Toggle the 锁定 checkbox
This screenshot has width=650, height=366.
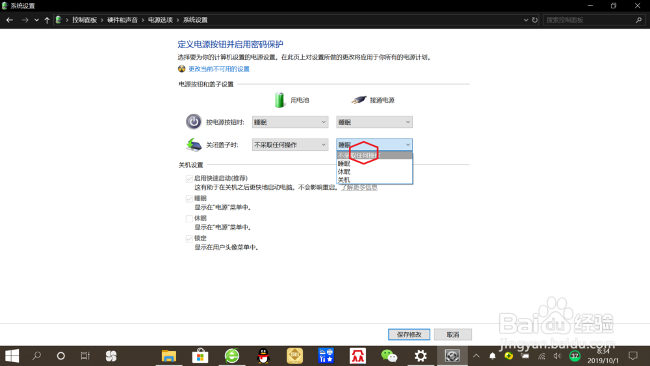click(x=189, y=239)
